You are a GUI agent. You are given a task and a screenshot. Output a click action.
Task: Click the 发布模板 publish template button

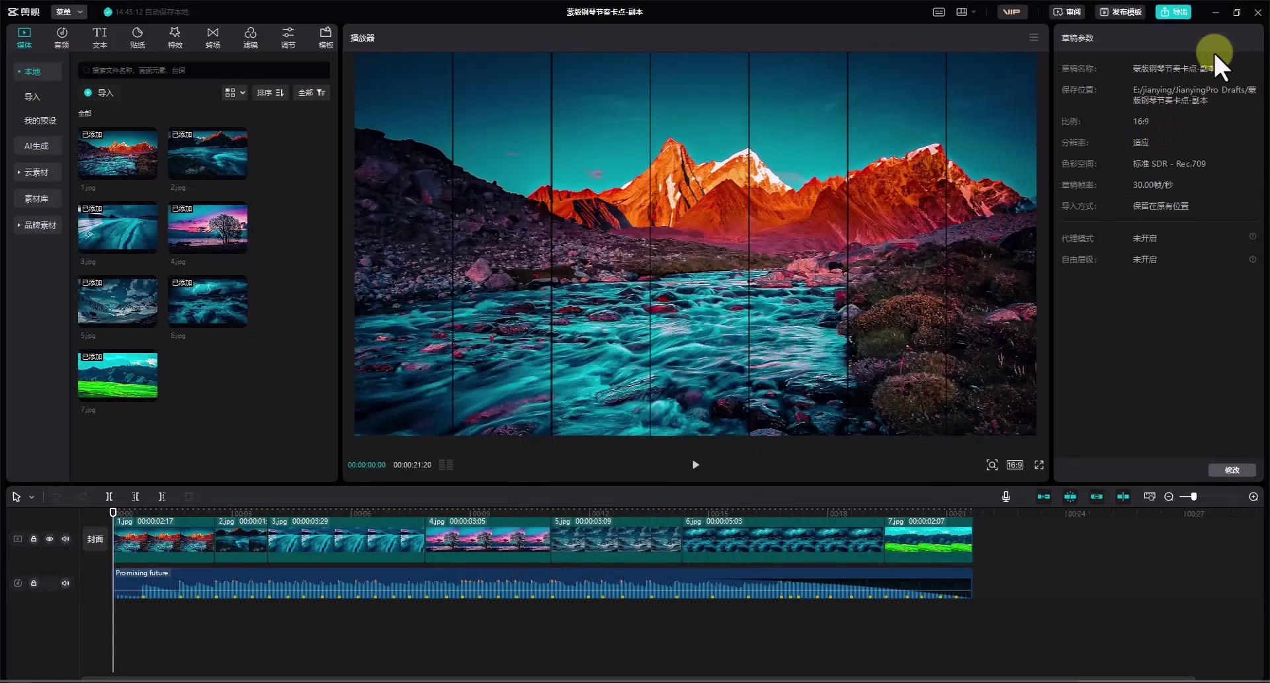point(1121,12)
